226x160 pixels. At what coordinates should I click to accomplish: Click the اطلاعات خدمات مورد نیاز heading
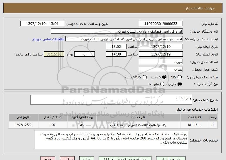pyautogui.click(x=197, y=110)
